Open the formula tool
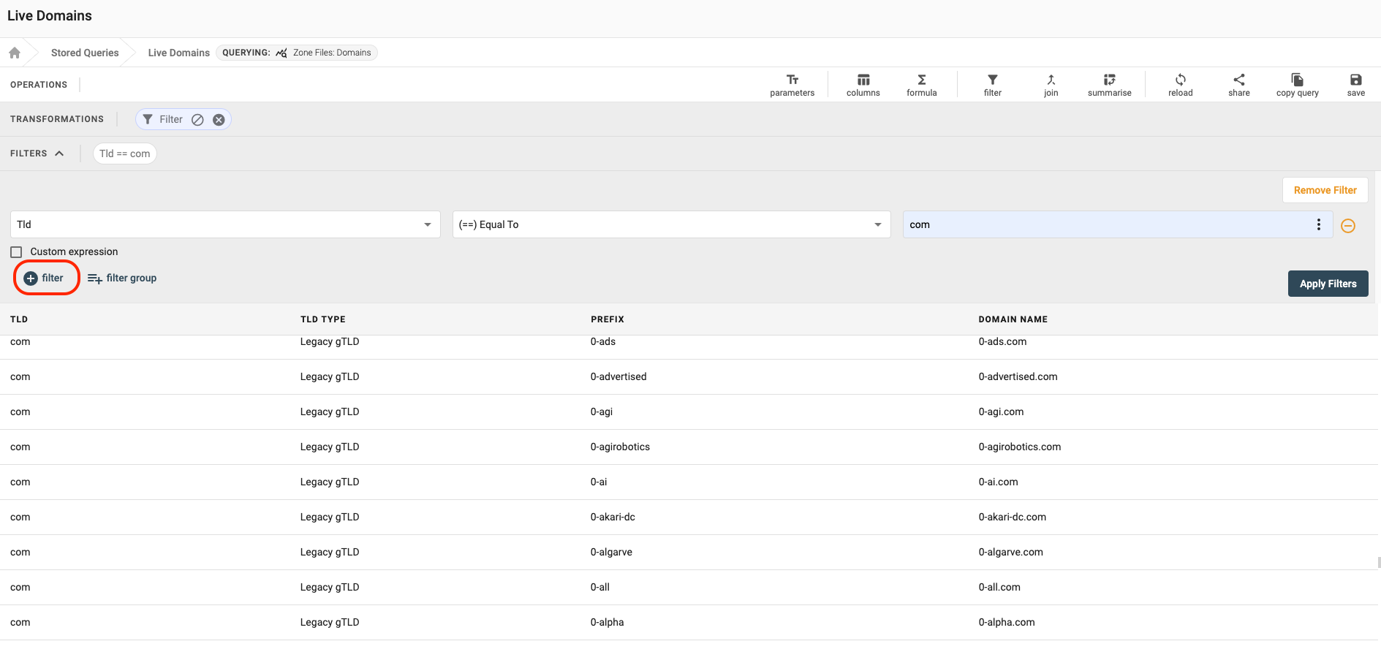The width and height of the screenshot is (1381, 652). (x=921, y=85)
